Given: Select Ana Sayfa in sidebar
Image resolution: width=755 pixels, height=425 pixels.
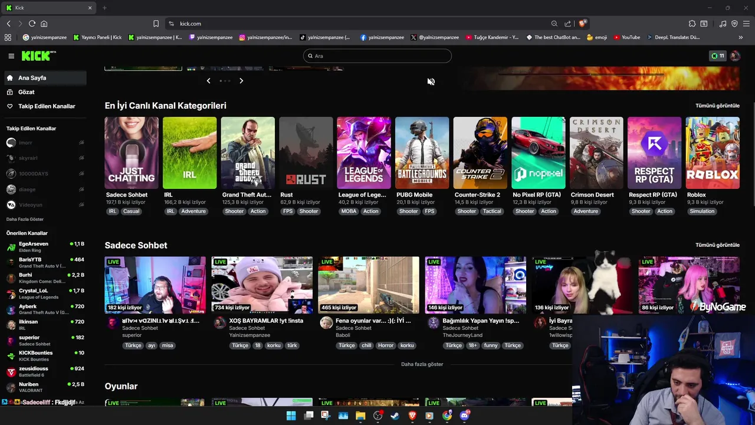Looking at the screenshot, I should coord(44,78).
